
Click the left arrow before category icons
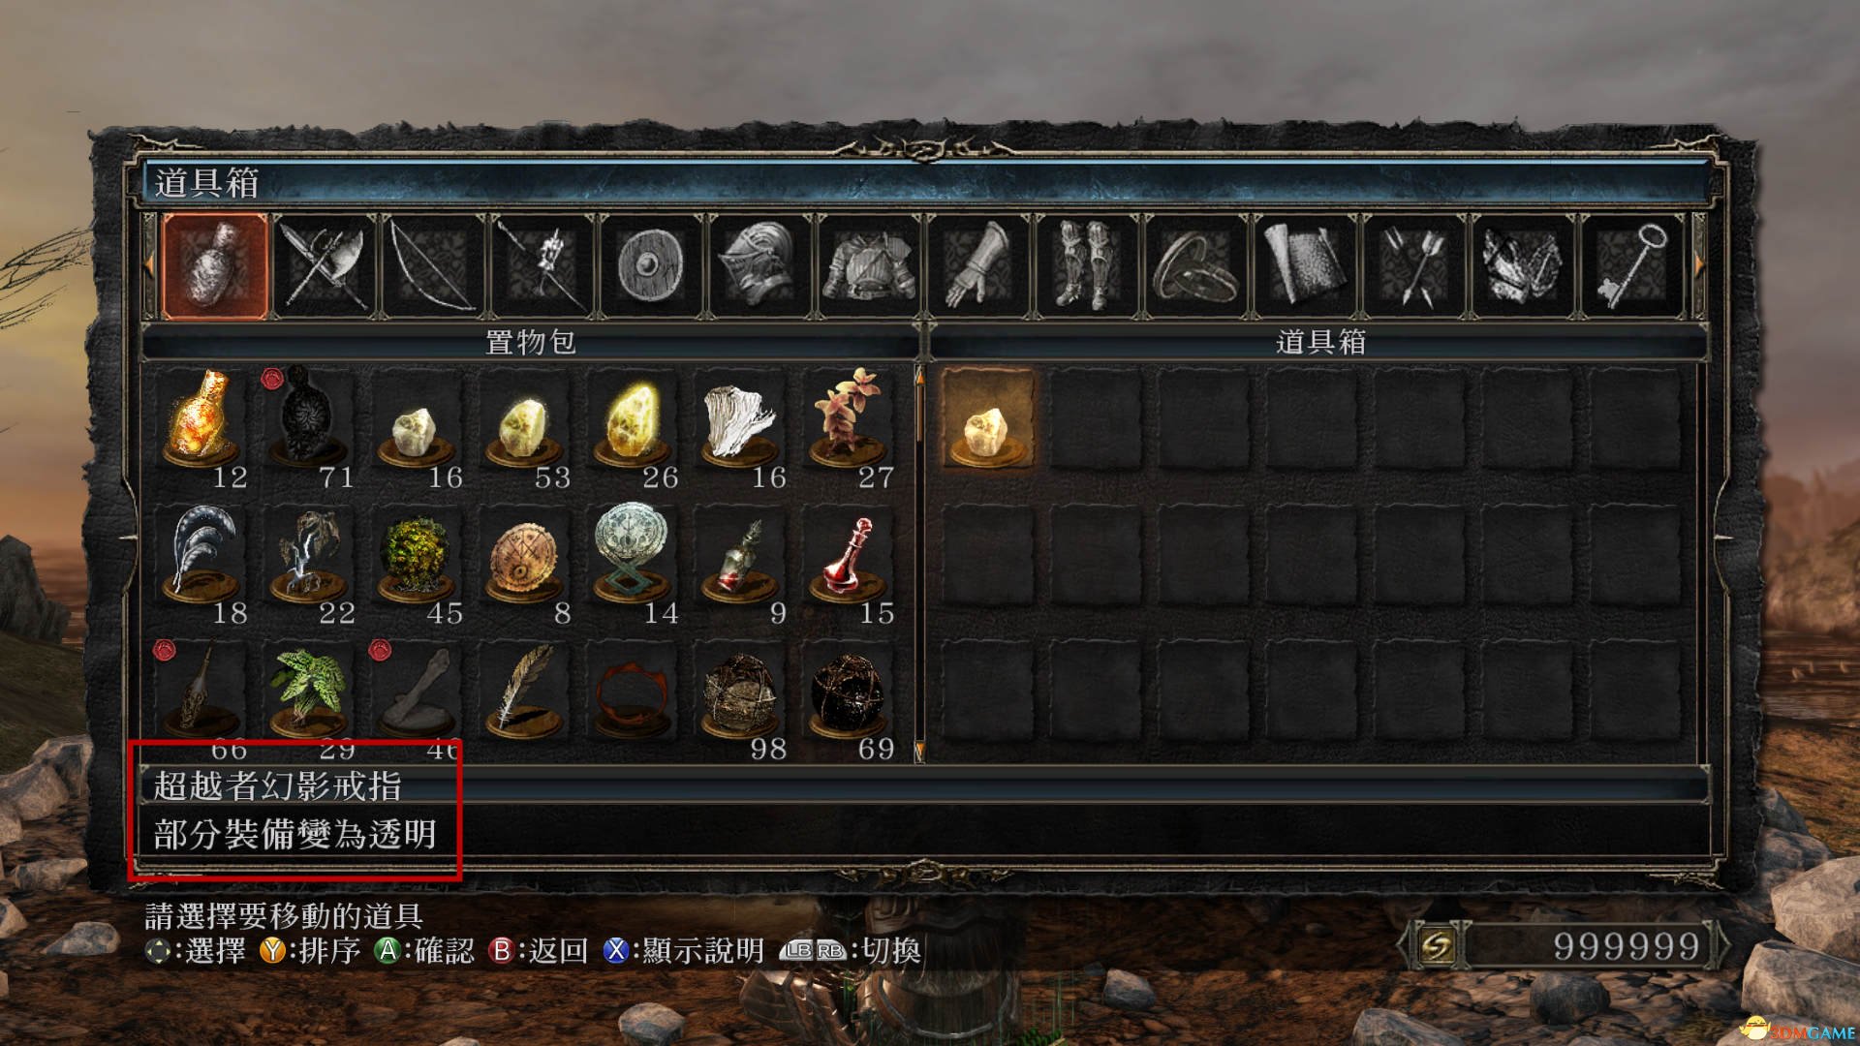pyautogui.click(x=149, y=265)
